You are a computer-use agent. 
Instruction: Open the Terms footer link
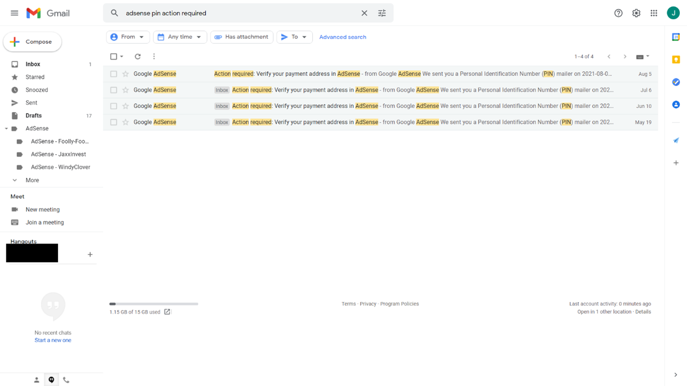(x=348, y=304)
